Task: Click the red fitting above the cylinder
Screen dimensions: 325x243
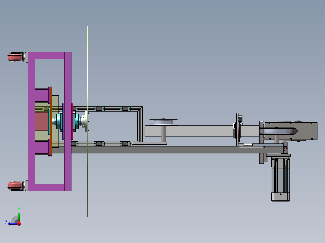Action: 285,148
